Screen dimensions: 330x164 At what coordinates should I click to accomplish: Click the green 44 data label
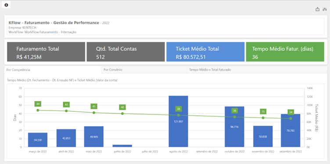coord(38,104)
